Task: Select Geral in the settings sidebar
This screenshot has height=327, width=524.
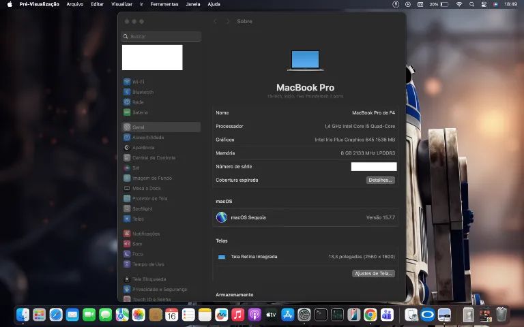Action: click(x=161, y=127)
